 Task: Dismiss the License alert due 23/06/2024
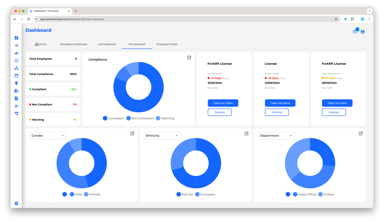[277, 112]
